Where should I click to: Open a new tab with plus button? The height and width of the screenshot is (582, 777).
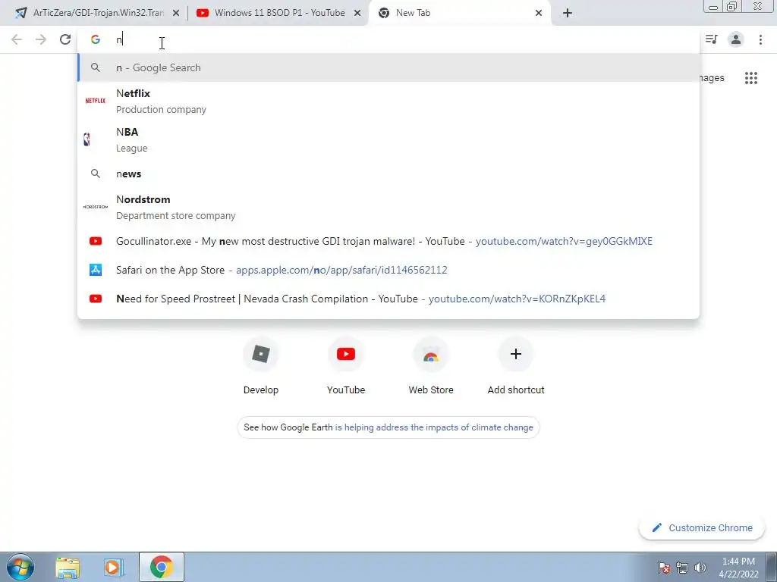(568, 13)
